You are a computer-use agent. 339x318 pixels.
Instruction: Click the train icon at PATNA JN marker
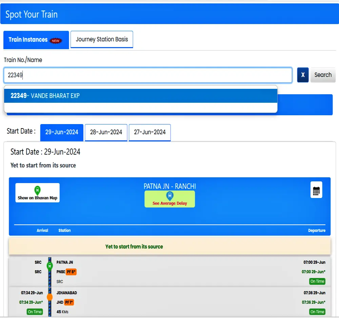(x=49, y=266)
